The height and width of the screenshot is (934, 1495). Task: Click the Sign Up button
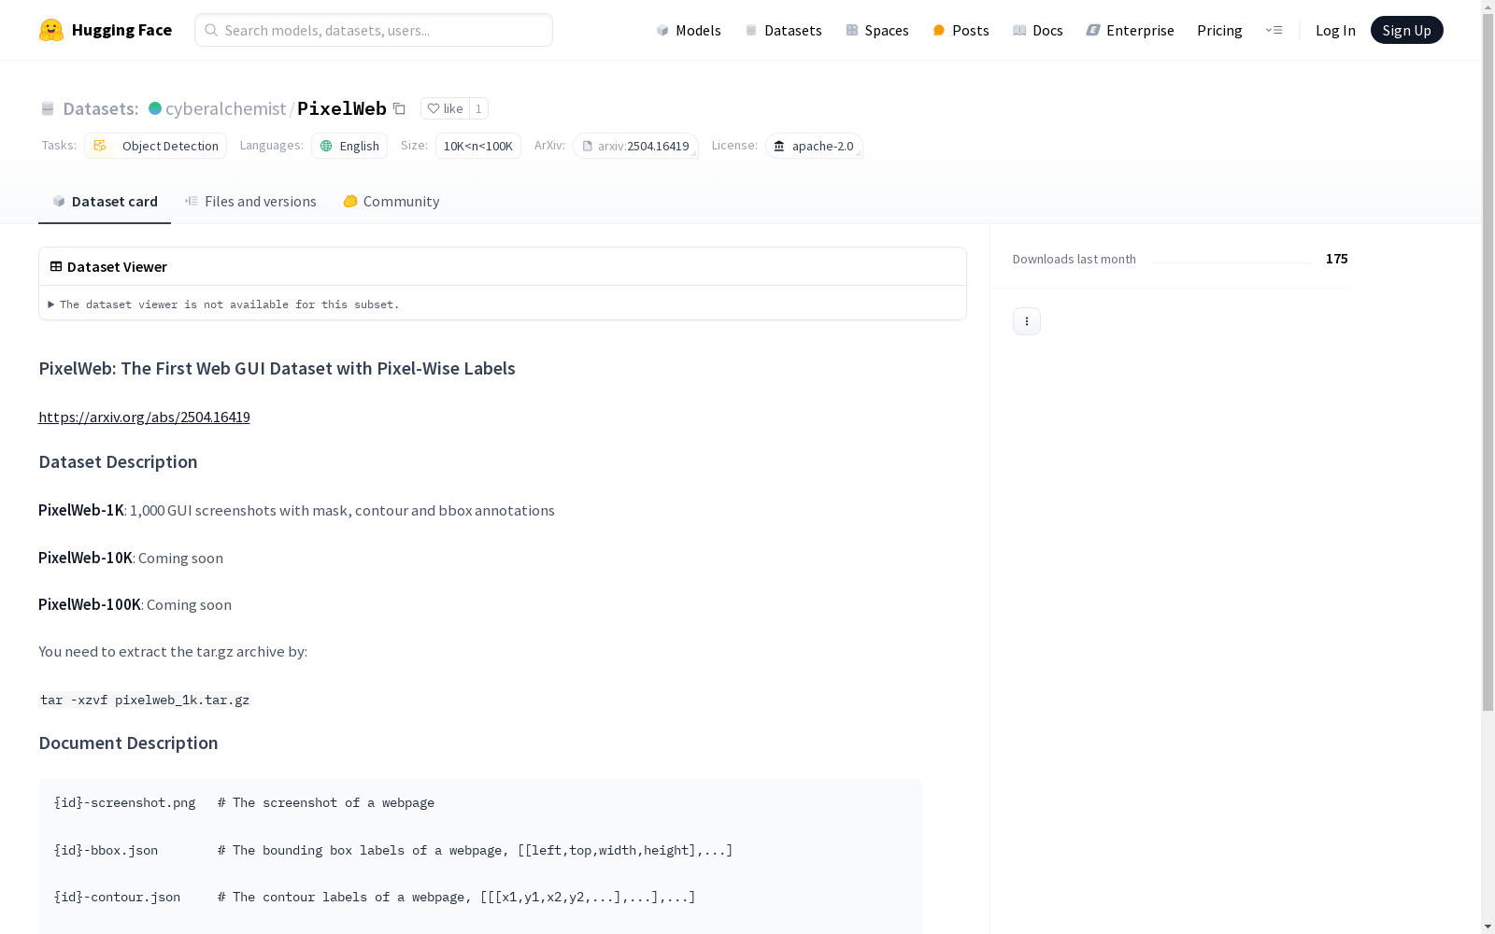(1406, 30)
